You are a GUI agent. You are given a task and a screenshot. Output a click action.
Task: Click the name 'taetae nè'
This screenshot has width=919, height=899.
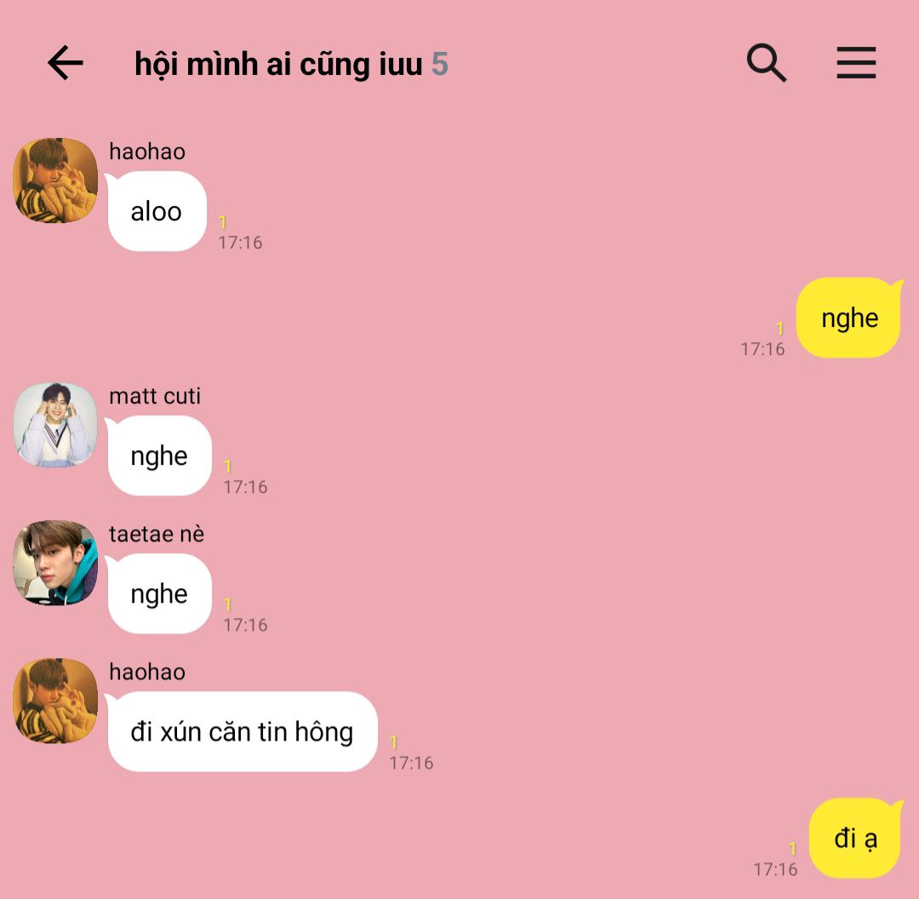pos(157,534)
